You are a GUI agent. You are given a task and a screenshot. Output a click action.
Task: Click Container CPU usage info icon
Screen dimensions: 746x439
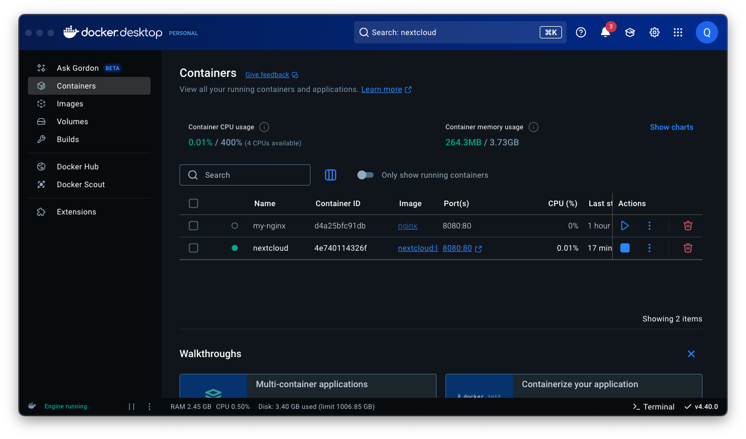264,127
